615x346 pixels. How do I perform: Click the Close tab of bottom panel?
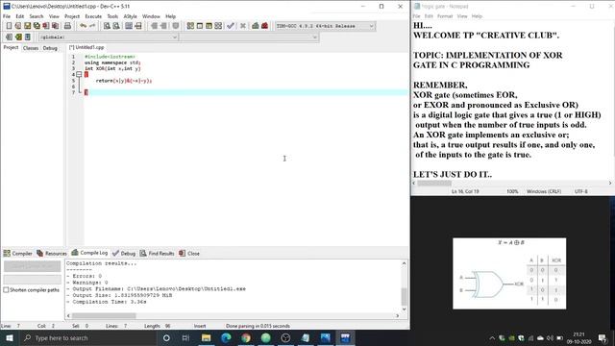click(189, 254)
